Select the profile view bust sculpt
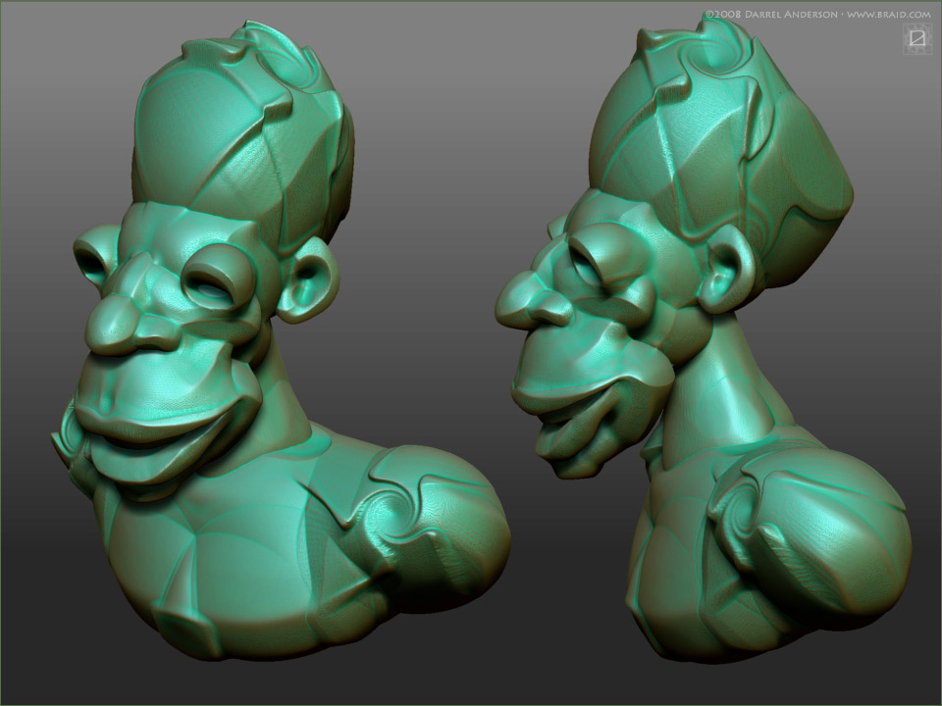942x706 pixels. (x=703, y=337)
